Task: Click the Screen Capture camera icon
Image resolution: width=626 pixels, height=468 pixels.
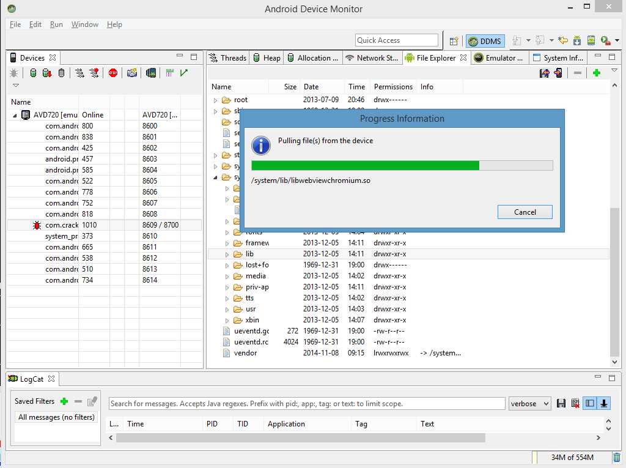Action: tap(132, 73)
